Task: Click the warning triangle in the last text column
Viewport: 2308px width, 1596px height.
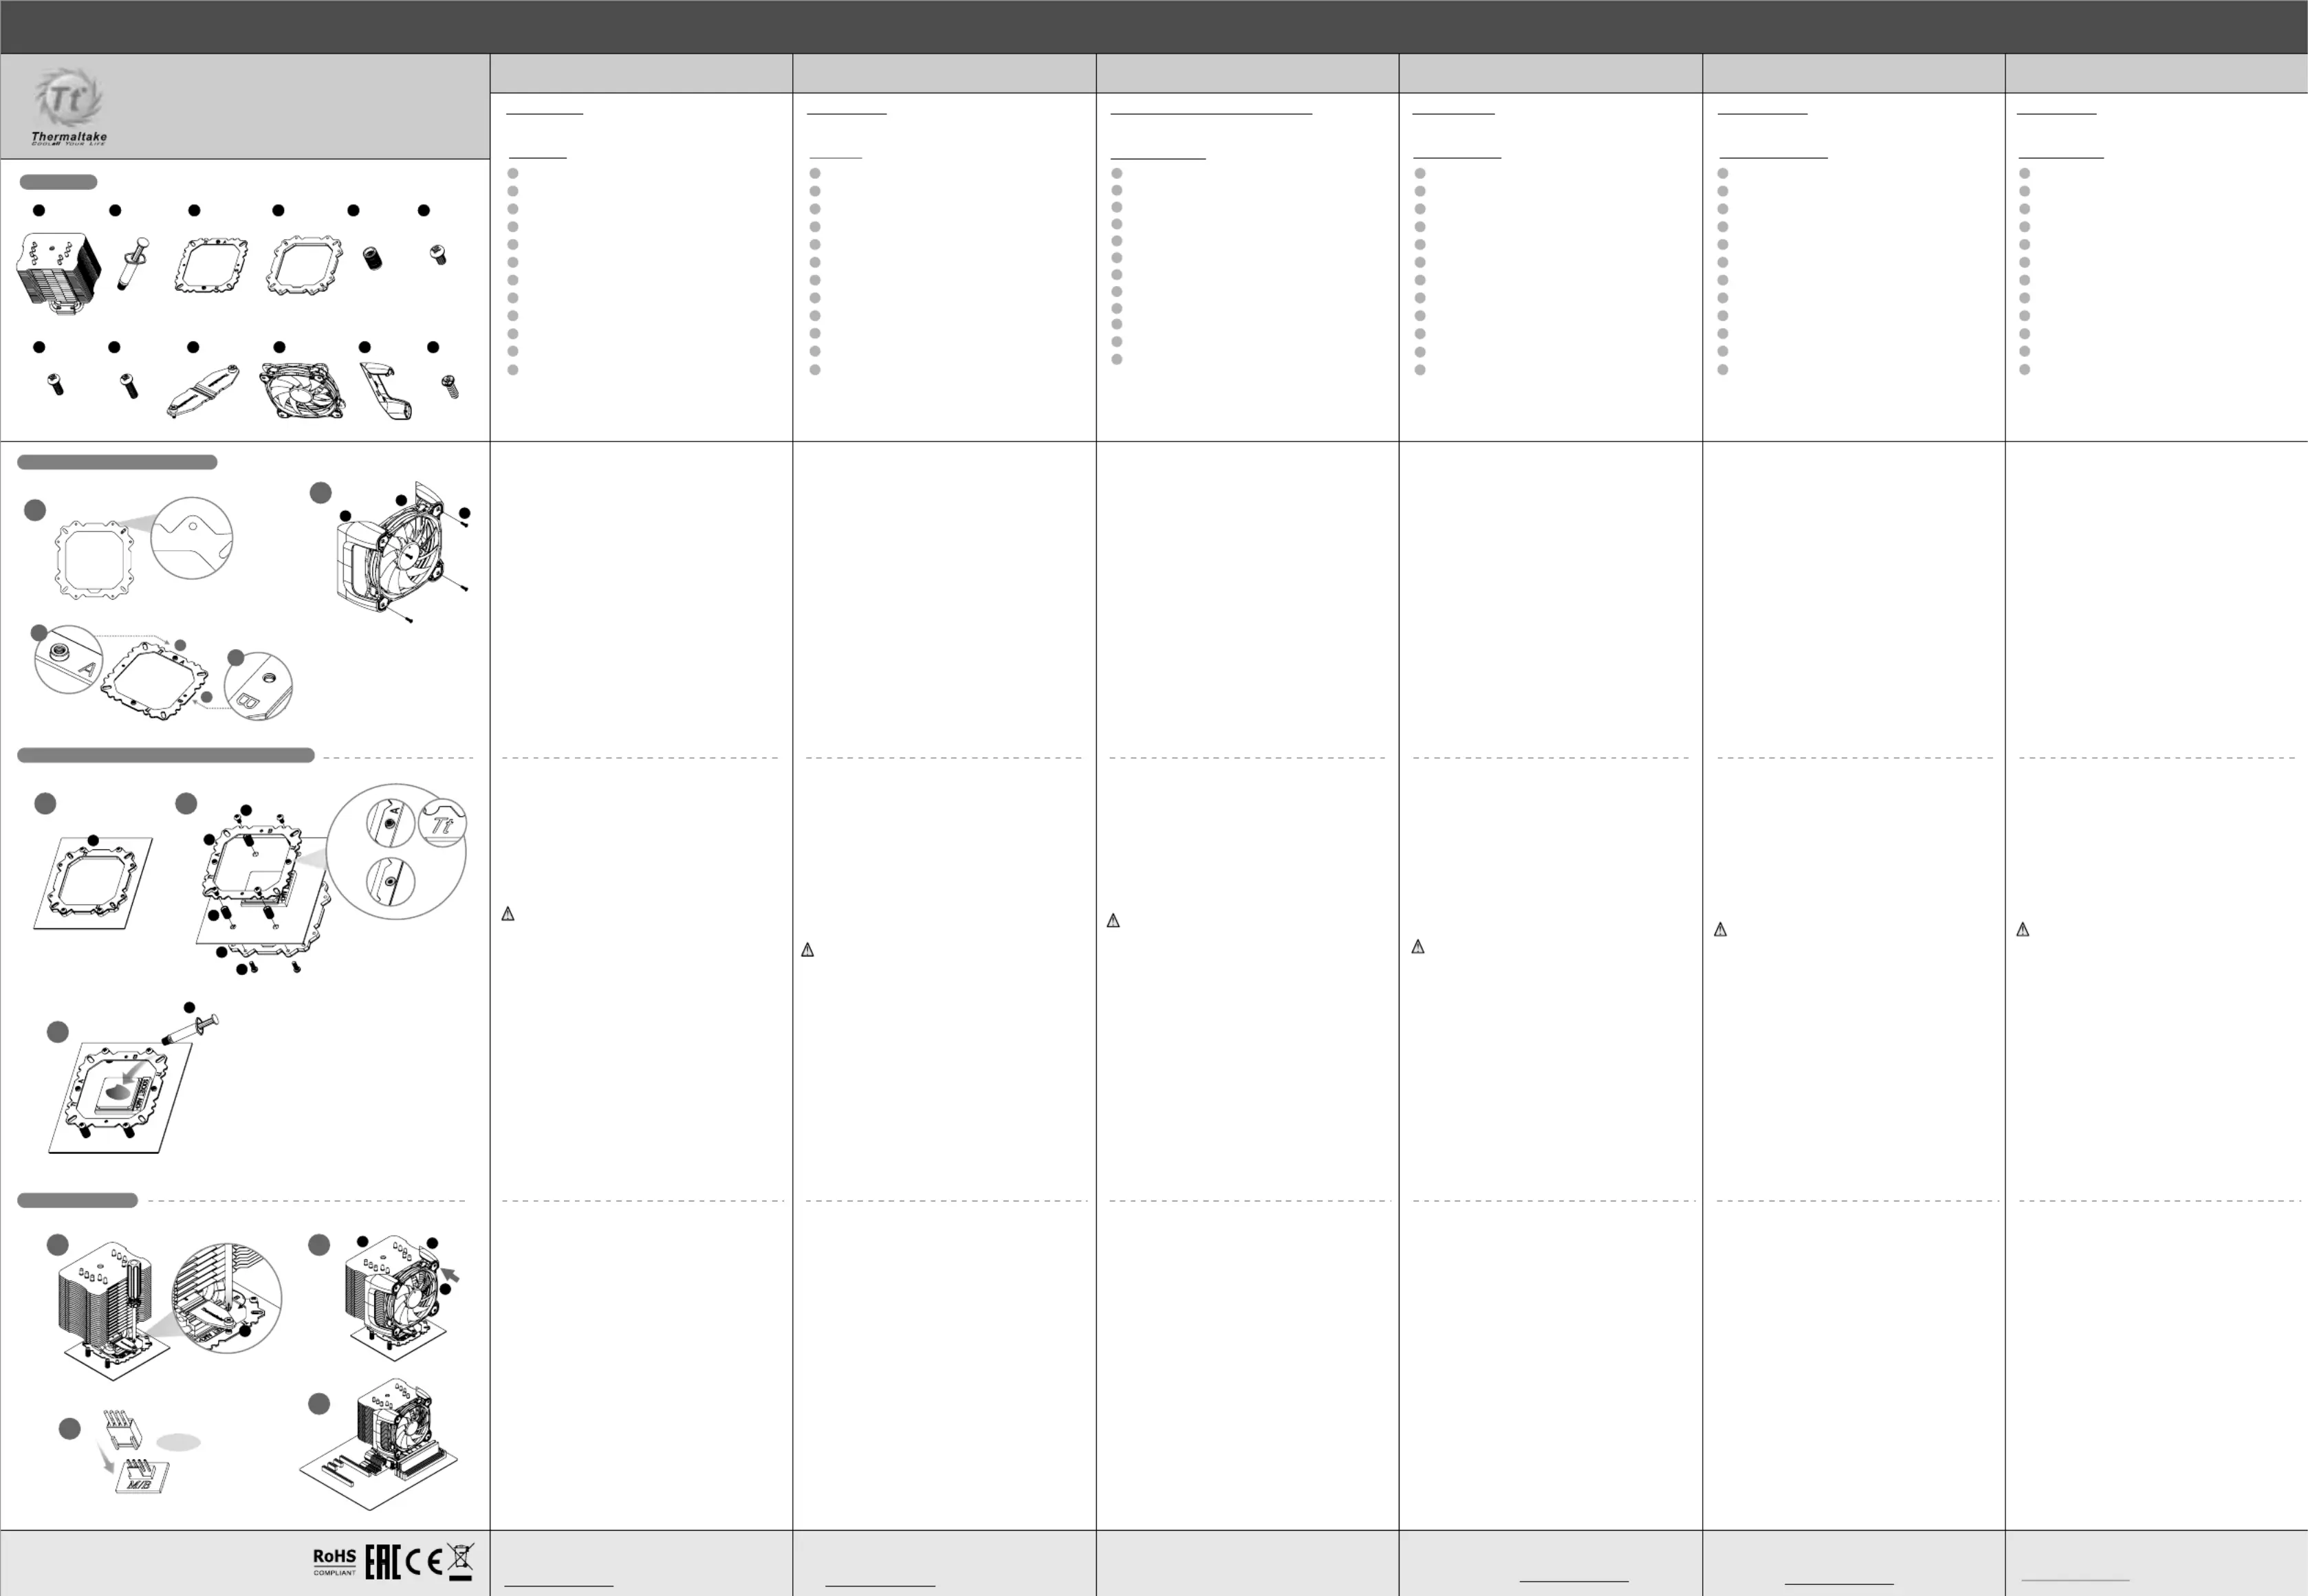Action: [2023, 930]
